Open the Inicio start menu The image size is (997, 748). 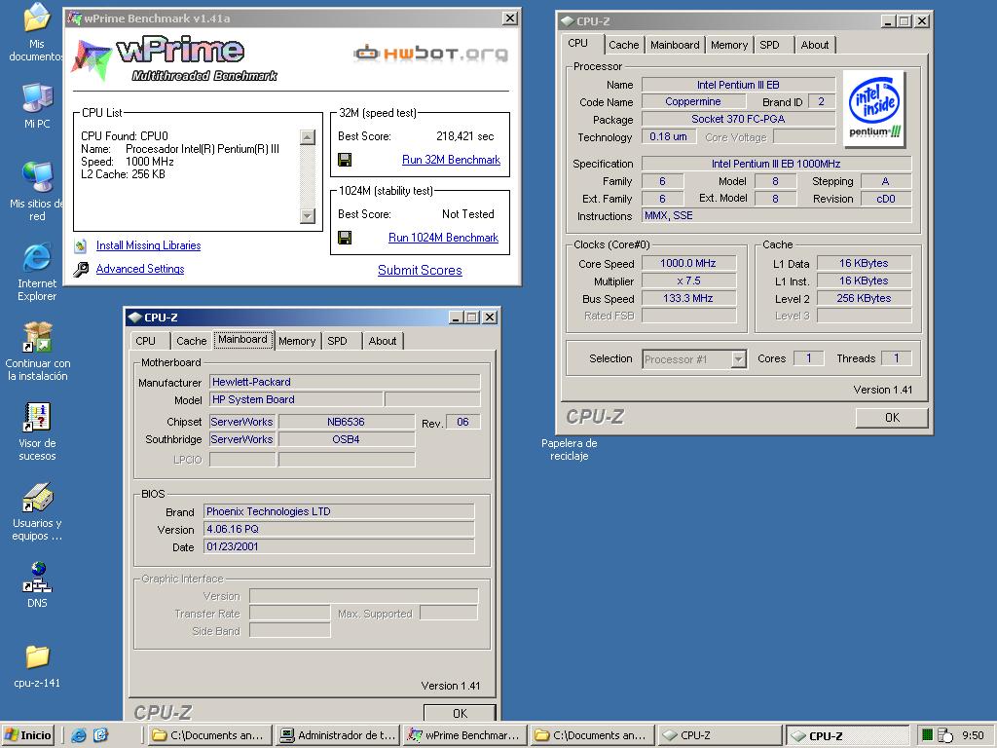point(28,735)
